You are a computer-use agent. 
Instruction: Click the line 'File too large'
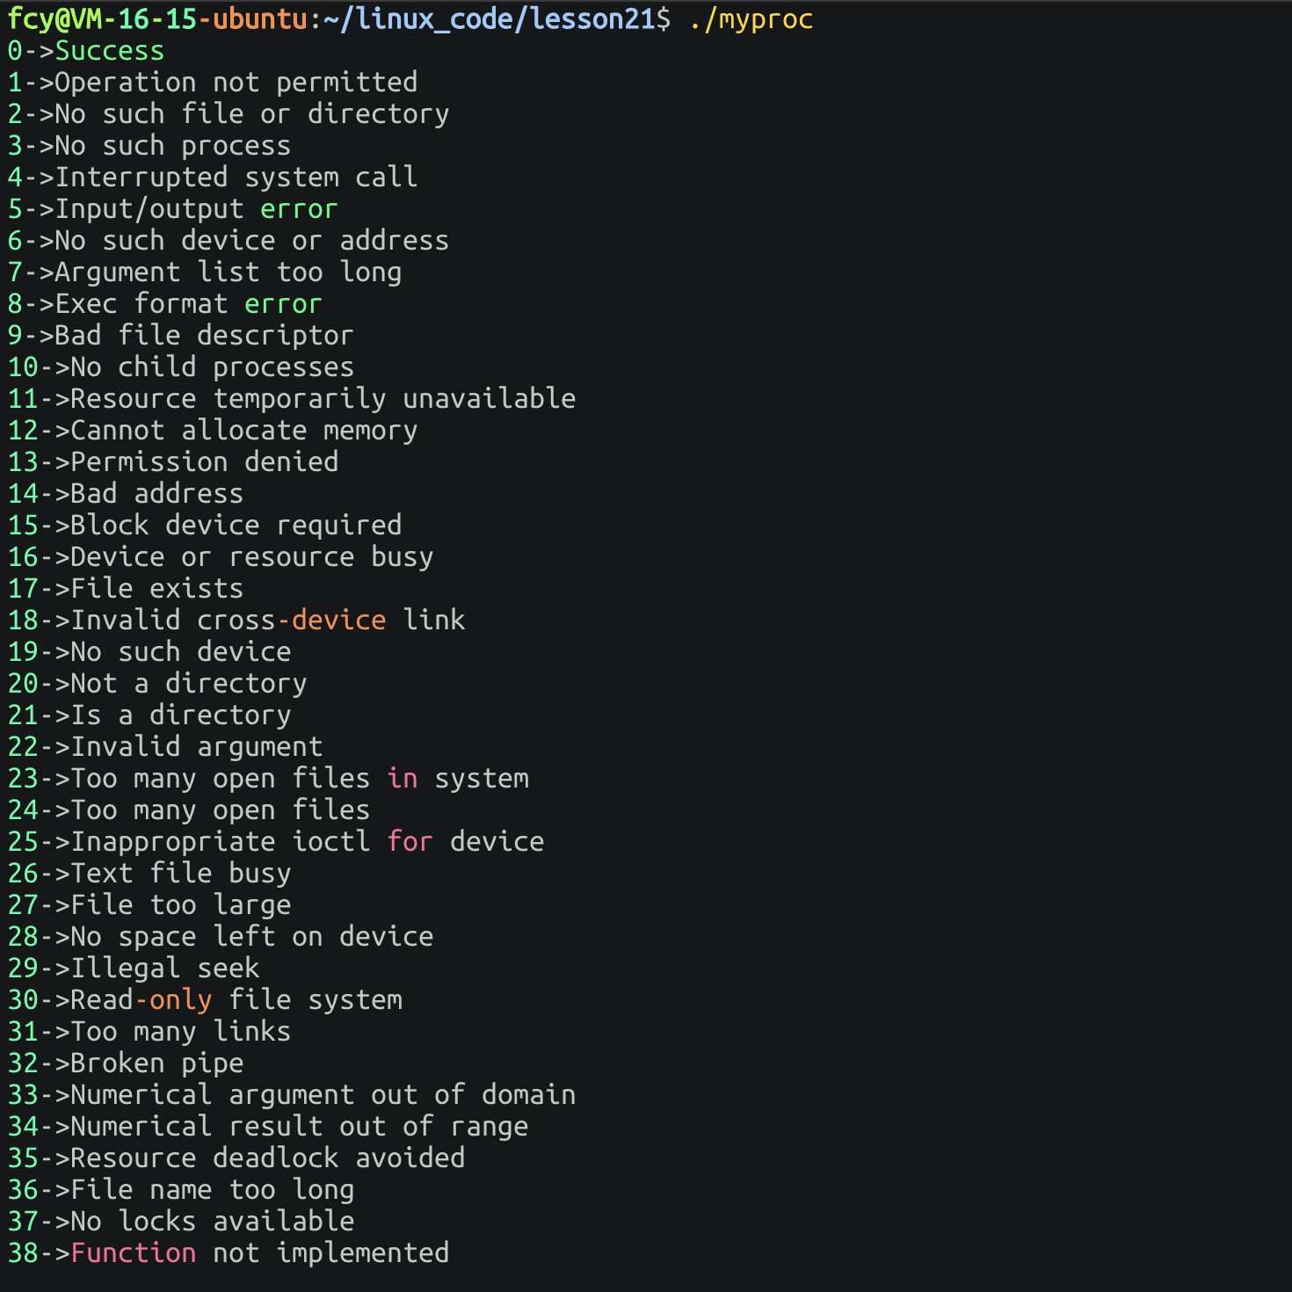(181, 905)
